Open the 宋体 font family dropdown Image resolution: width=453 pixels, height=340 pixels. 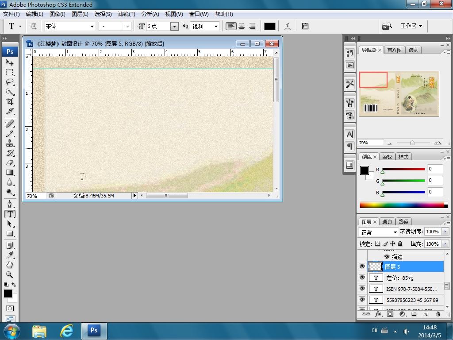(x=92, y=26)
